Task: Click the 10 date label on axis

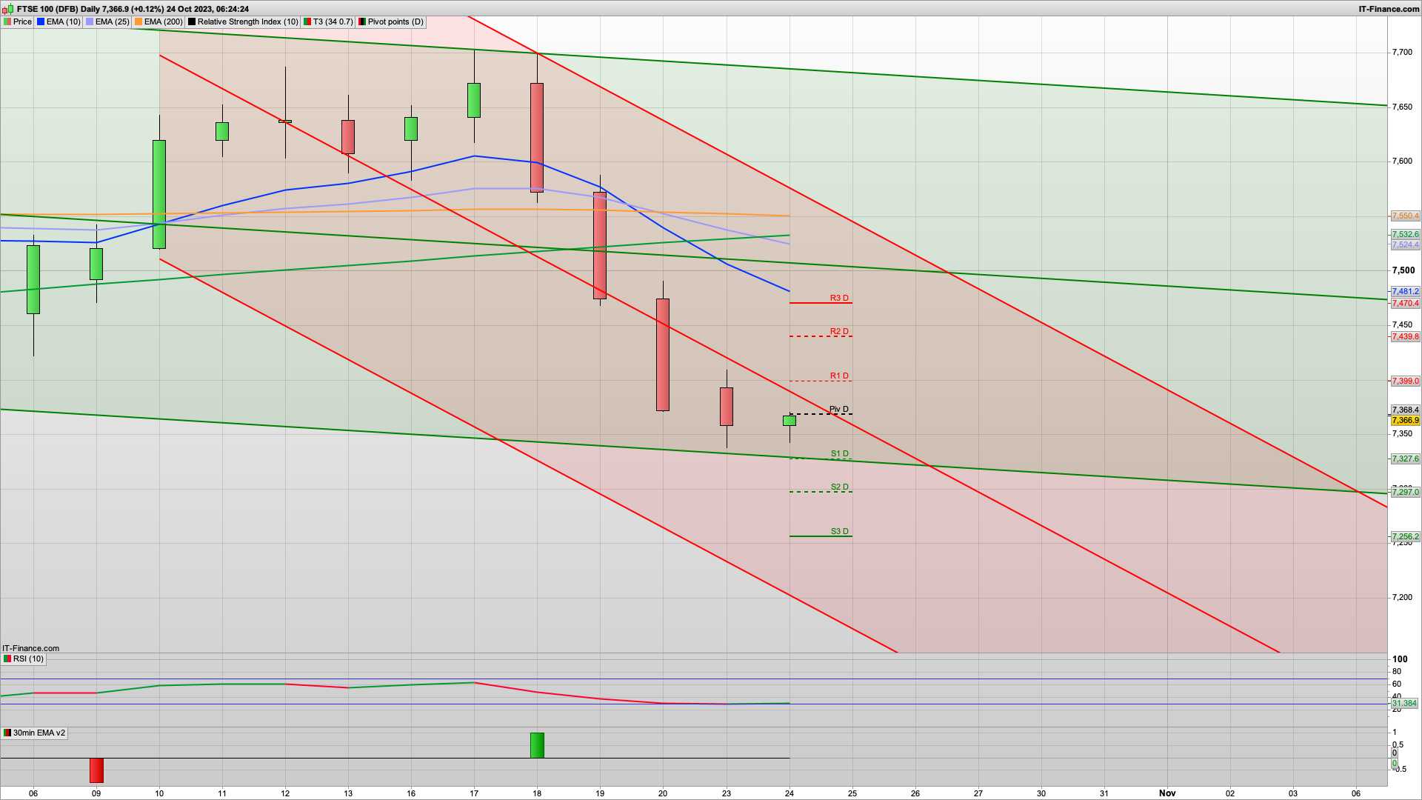Action: (159, 793)
